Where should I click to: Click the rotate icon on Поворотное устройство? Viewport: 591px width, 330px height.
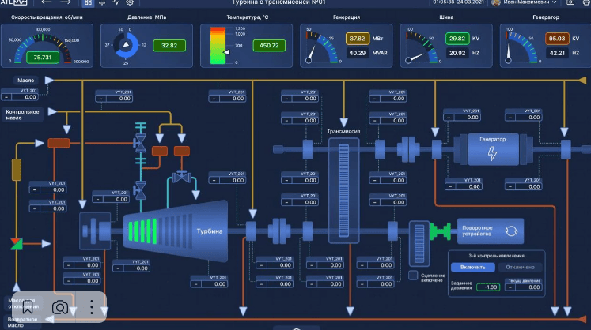[511, 231]
